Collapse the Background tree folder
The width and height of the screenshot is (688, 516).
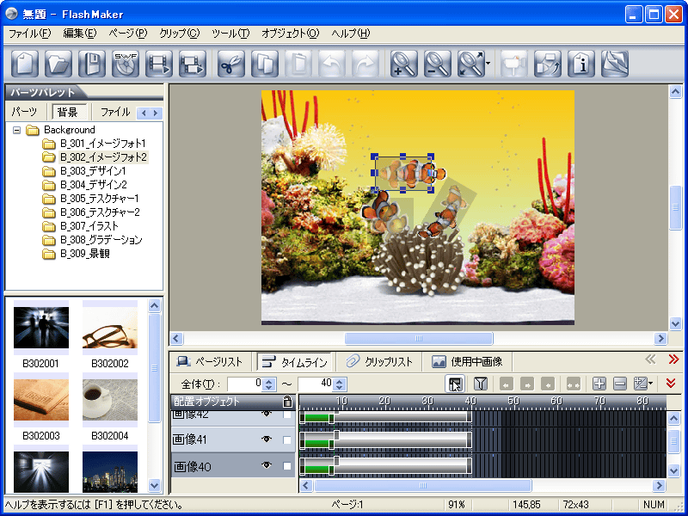16,130
